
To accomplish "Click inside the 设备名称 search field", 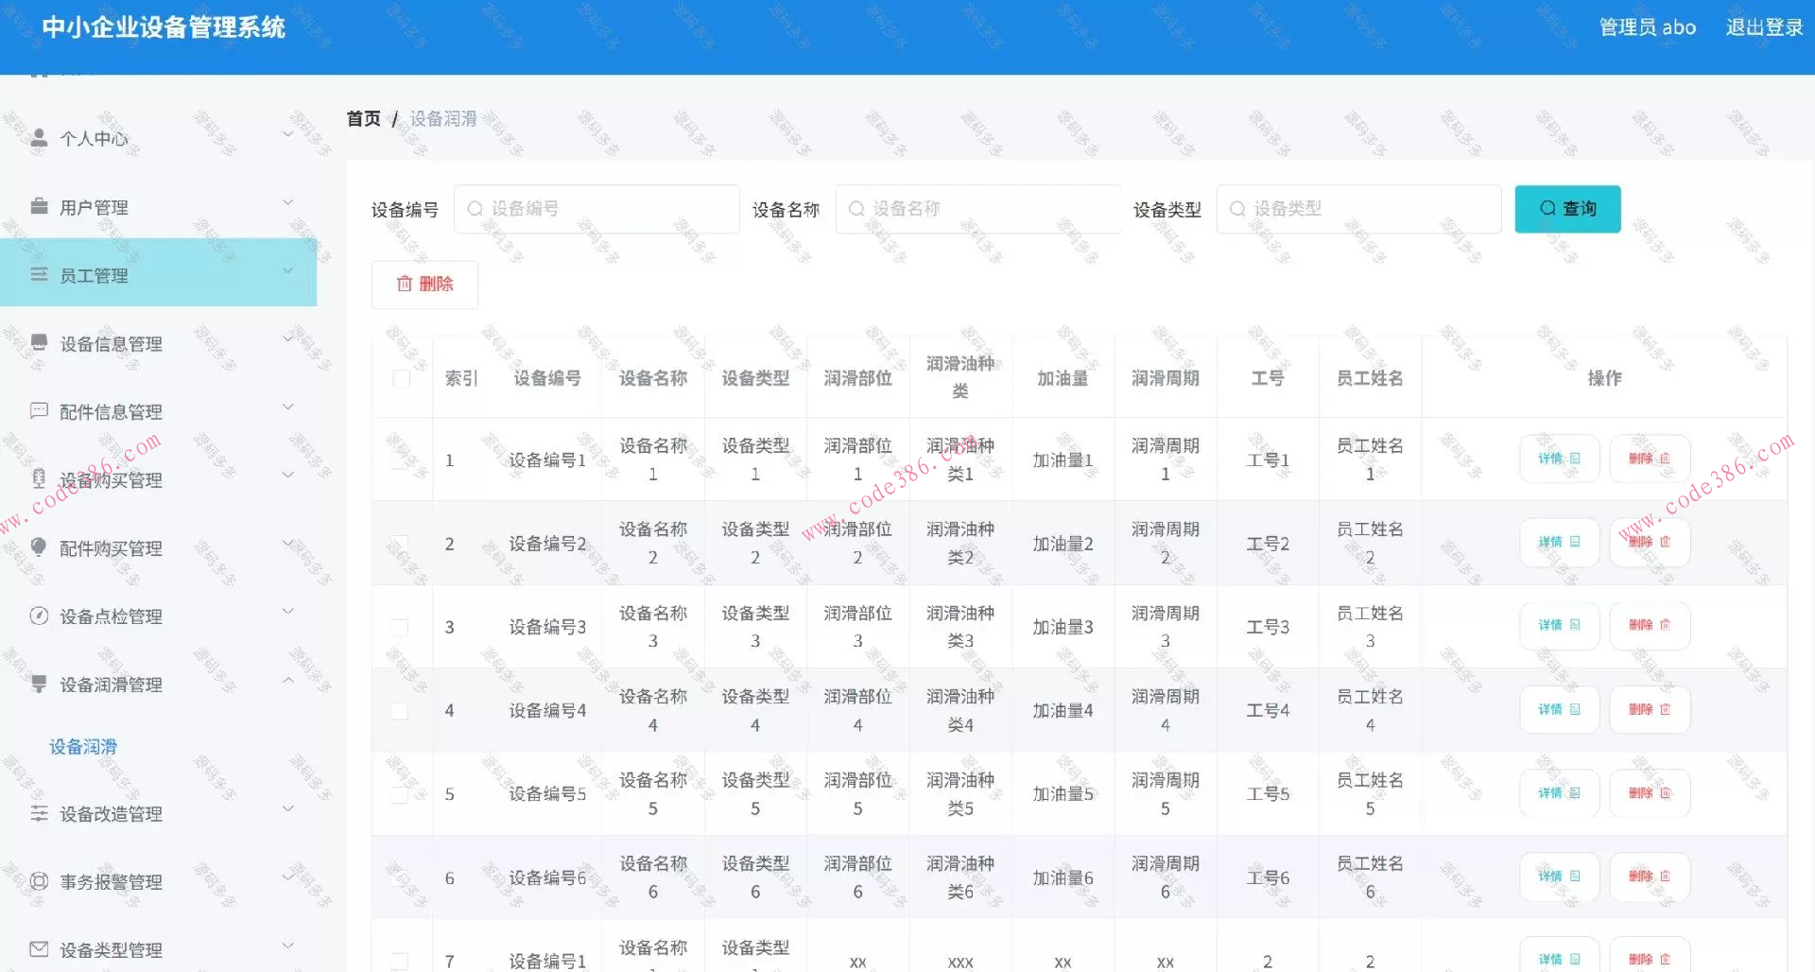I will (978, 208).
